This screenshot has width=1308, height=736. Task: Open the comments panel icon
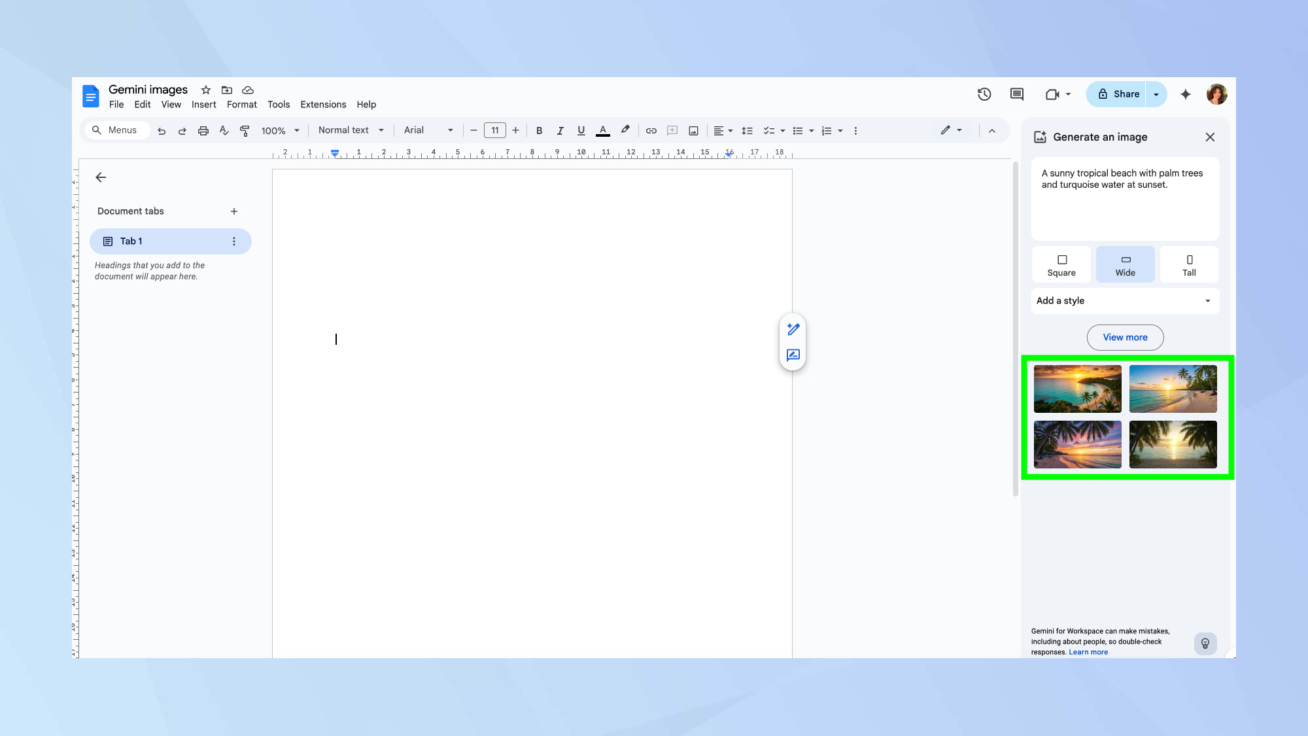tap(1016, 94)
